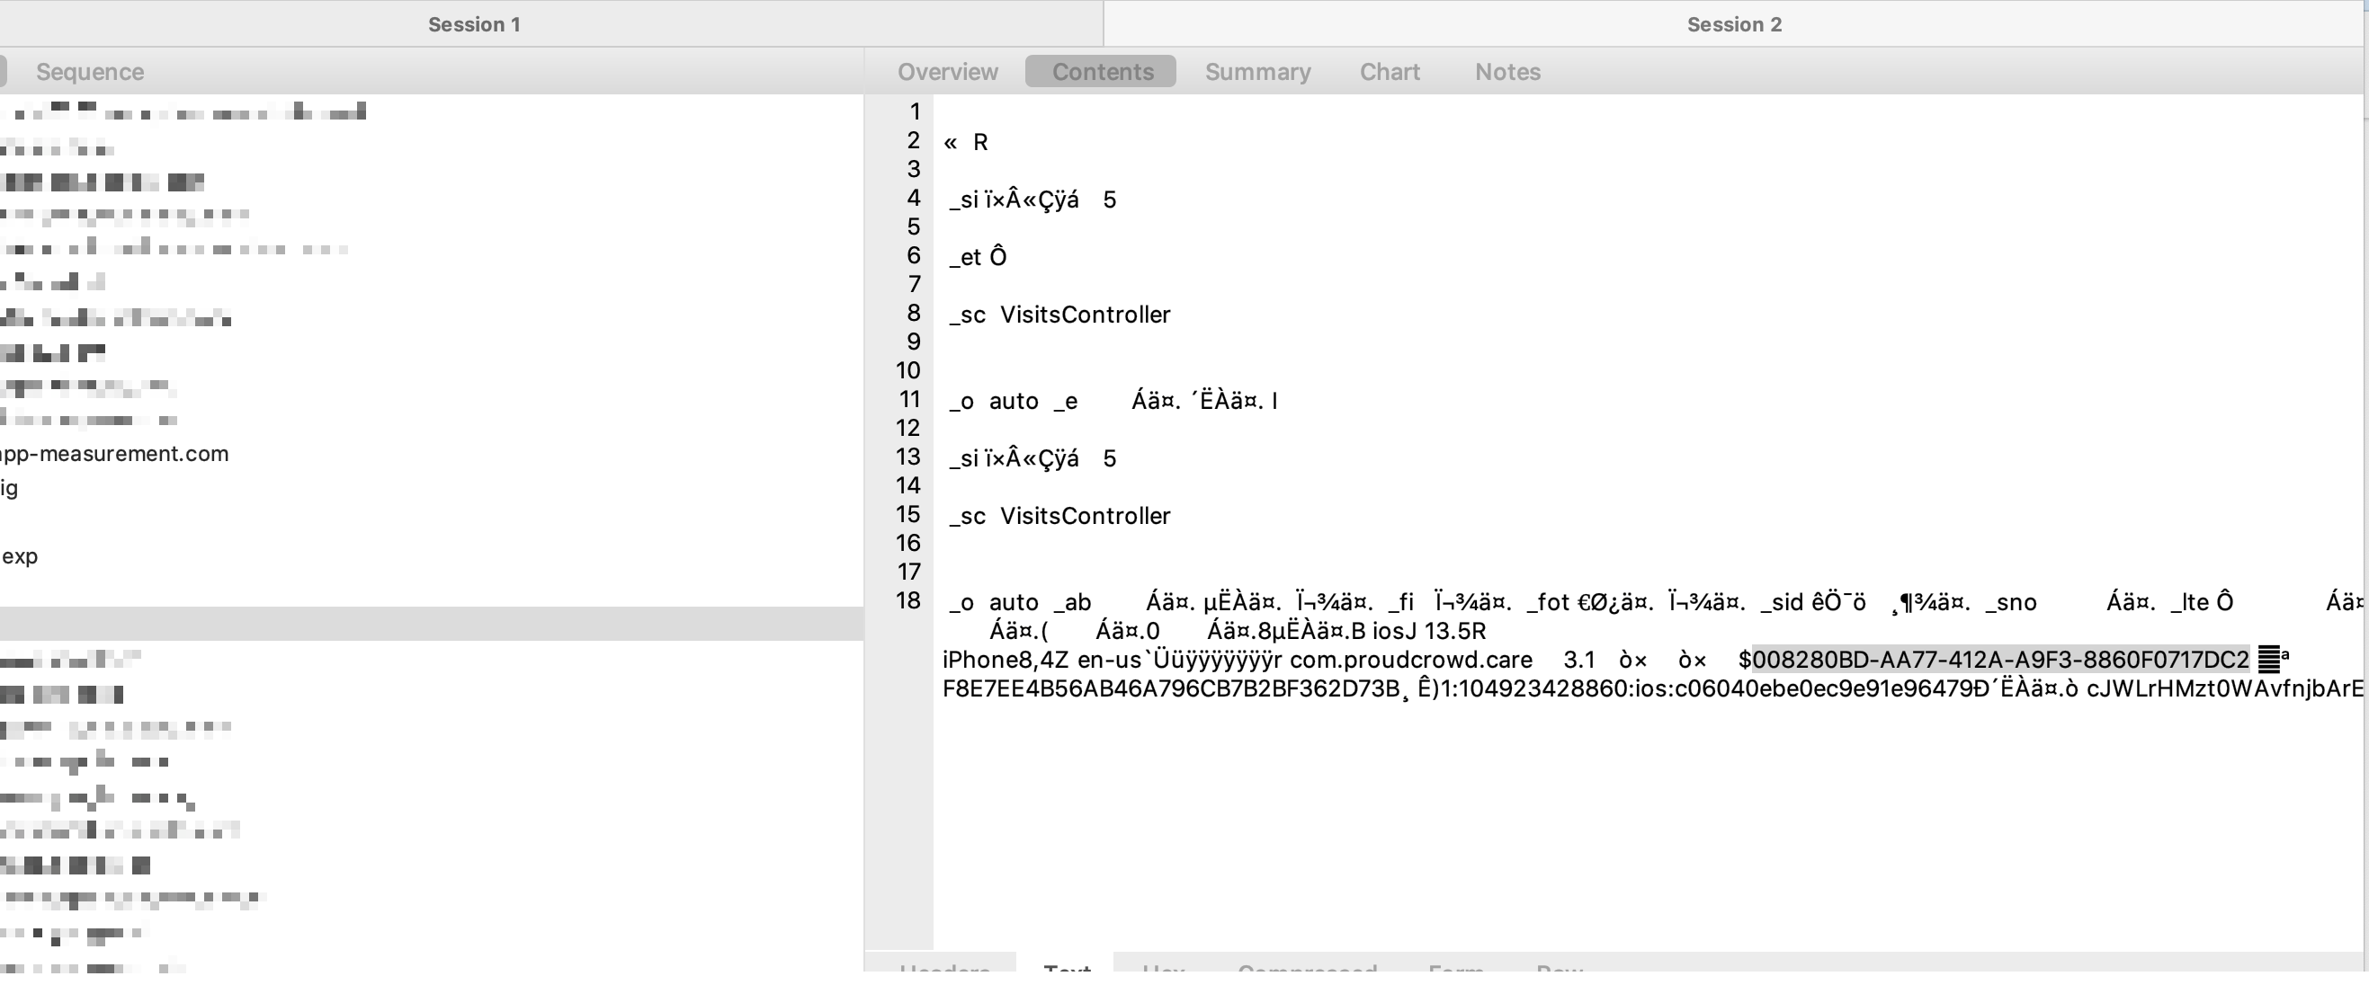This screenshot has width=2369, height=994.
Task: Click the Summary tab
Action: point(1260,71)
